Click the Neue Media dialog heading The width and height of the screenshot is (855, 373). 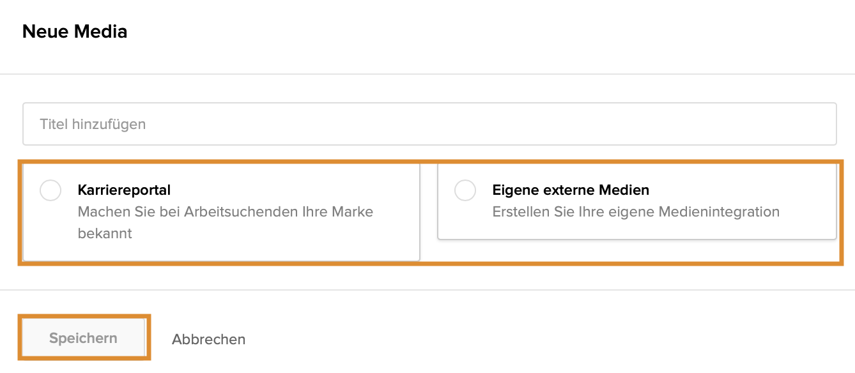pyautogui.click(x=75, y=31)
